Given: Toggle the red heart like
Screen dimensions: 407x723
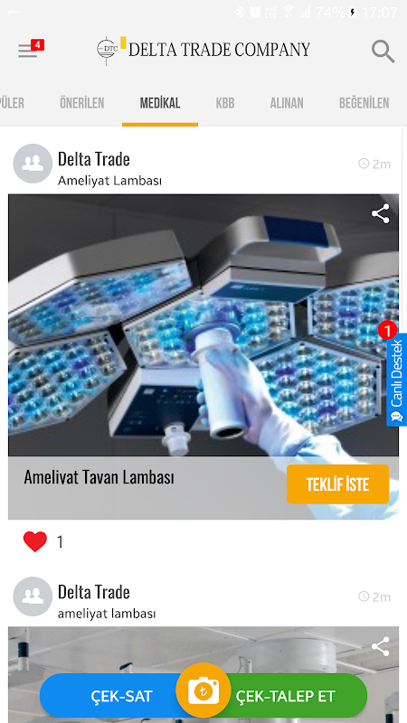Looking at the screenshot, I should click(x=35, y=541).
